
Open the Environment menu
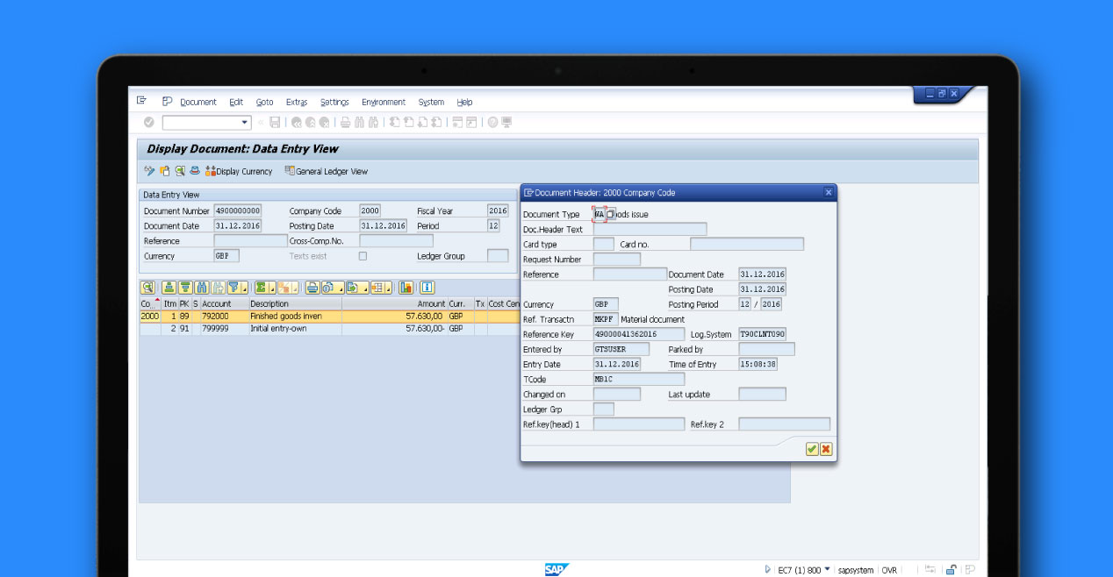384,103
